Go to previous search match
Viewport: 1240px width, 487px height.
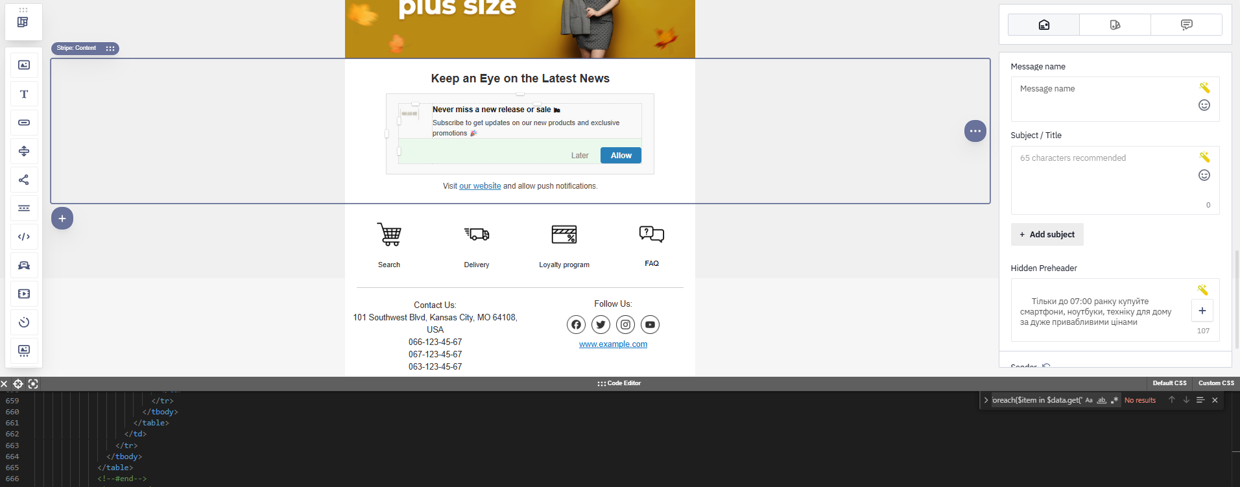tap(1172, 400)
